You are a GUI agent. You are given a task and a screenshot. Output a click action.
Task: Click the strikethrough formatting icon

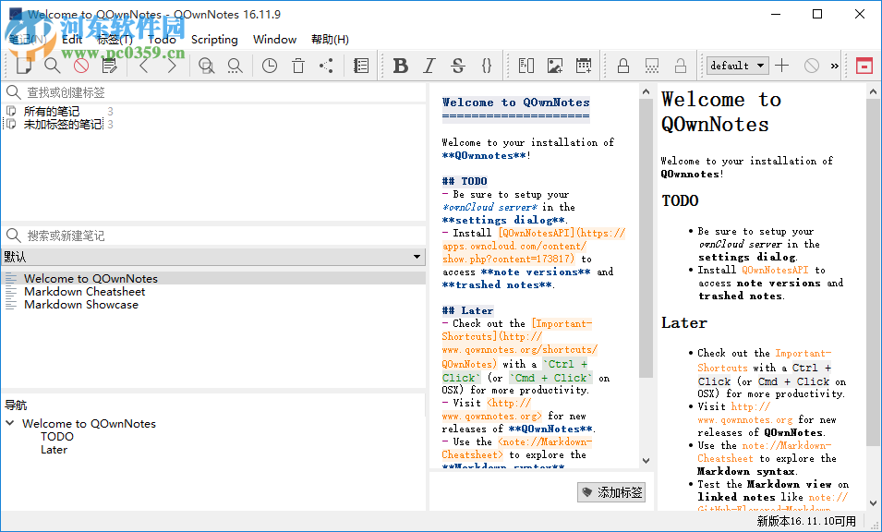pos(457,66)
